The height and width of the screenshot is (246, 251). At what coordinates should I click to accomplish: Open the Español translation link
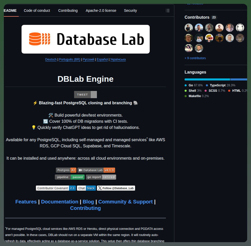102,59
